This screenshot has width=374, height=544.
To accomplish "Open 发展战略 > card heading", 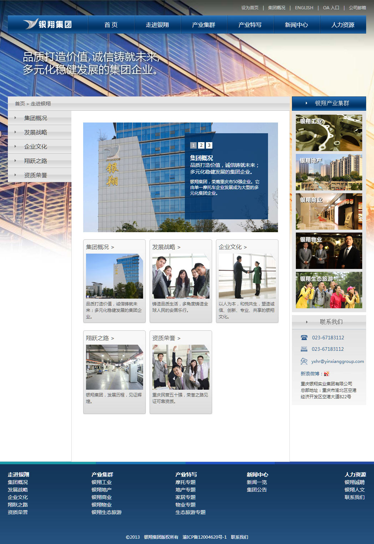I will click(x=166, y=247).
